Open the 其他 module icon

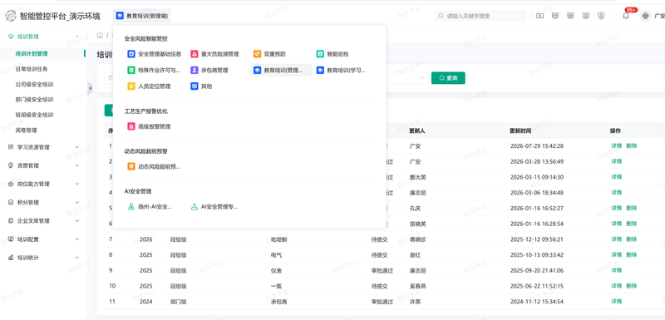tap(195, 86)
